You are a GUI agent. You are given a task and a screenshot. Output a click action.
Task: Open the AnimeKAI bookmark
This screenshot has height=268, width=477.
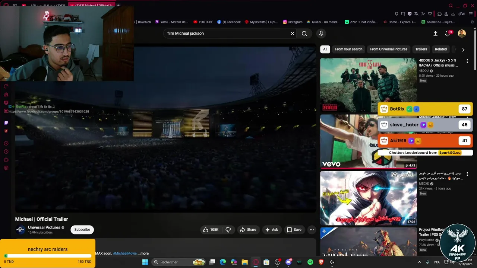438,22
